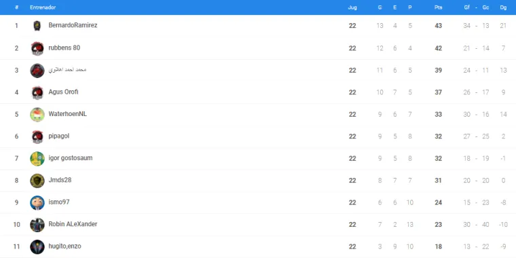Open manager name ismo97
This screenshot has height=258, width=516.
coord(59,202)
